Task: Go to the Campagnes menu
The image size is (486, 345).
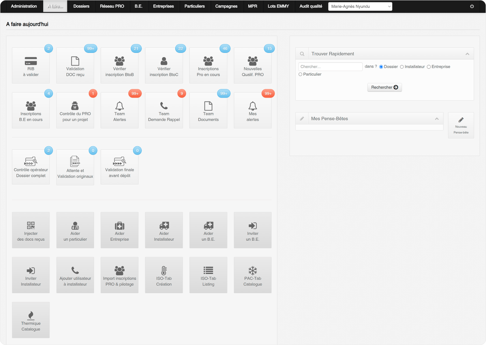Action: [226, 6]
